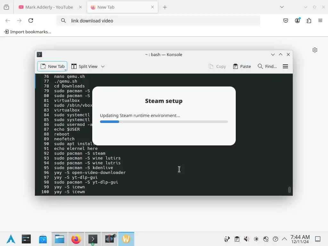
Task: Click history line 'yay -S open-video-downloader'
Action: coord(90,173)
